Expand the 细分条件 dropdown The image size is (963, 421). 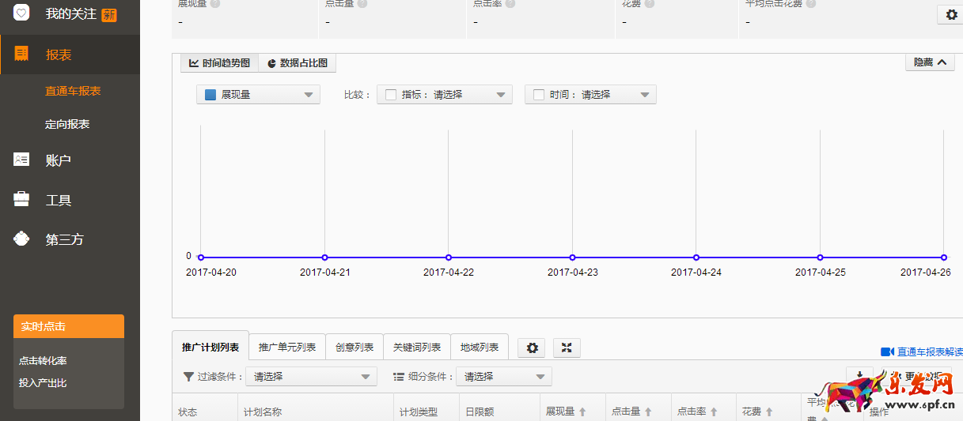[503, 377]
